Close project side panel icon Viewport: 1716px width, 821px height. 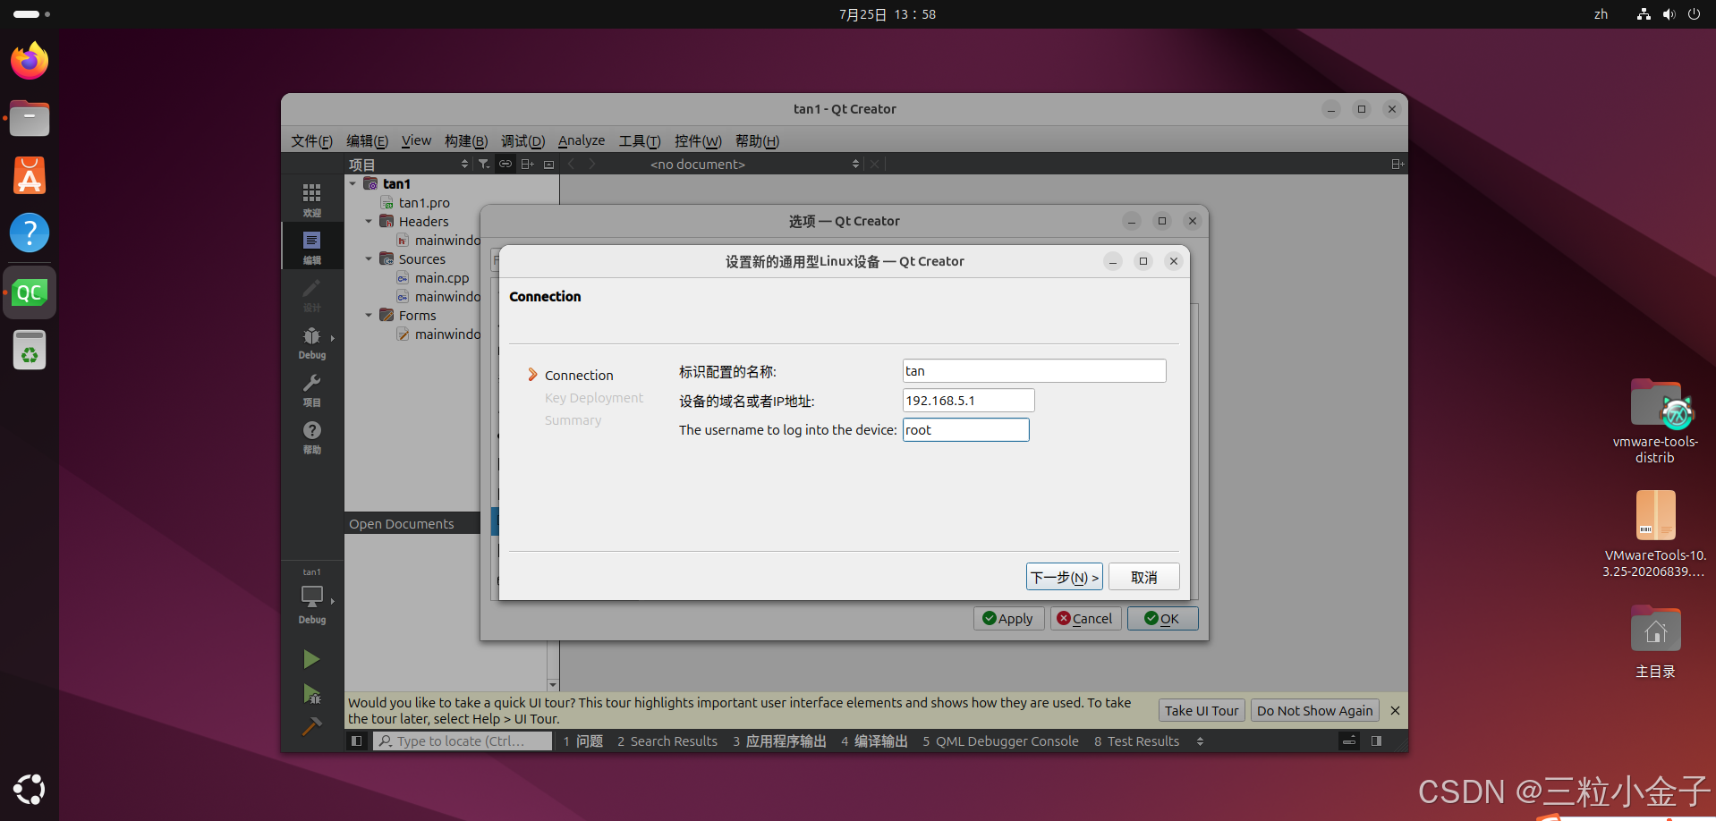pos(548,164)
